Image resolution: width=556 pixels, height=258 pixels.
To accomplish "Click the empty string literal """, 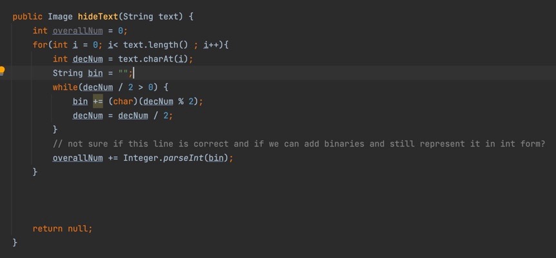I will [x=123, y=73].
